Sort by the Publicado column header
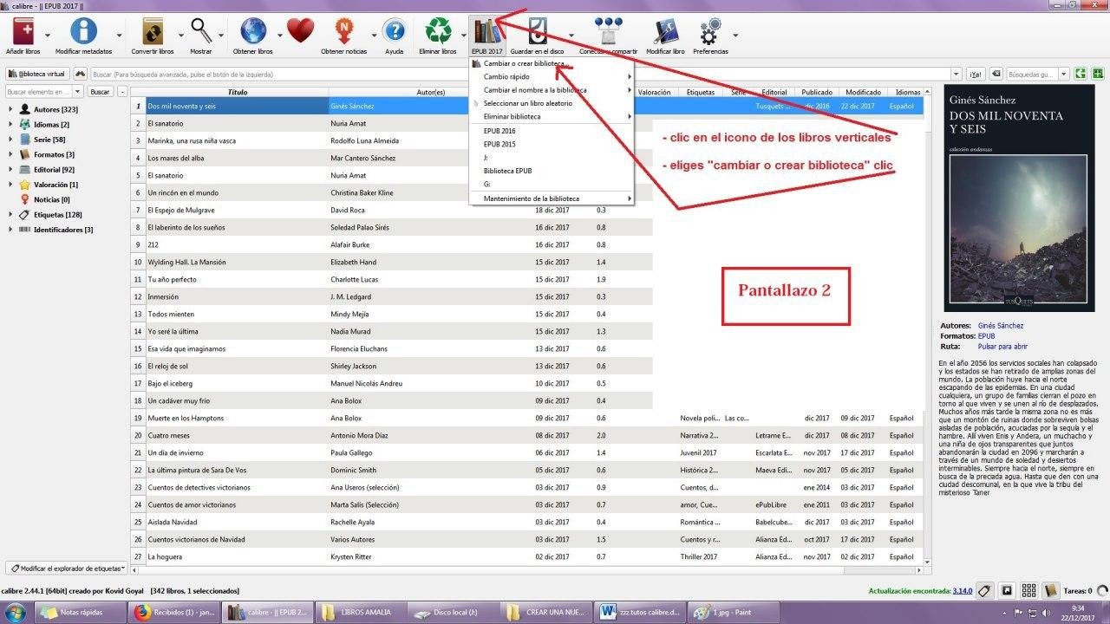1110x624 pixels. click(x=816, y=92)
